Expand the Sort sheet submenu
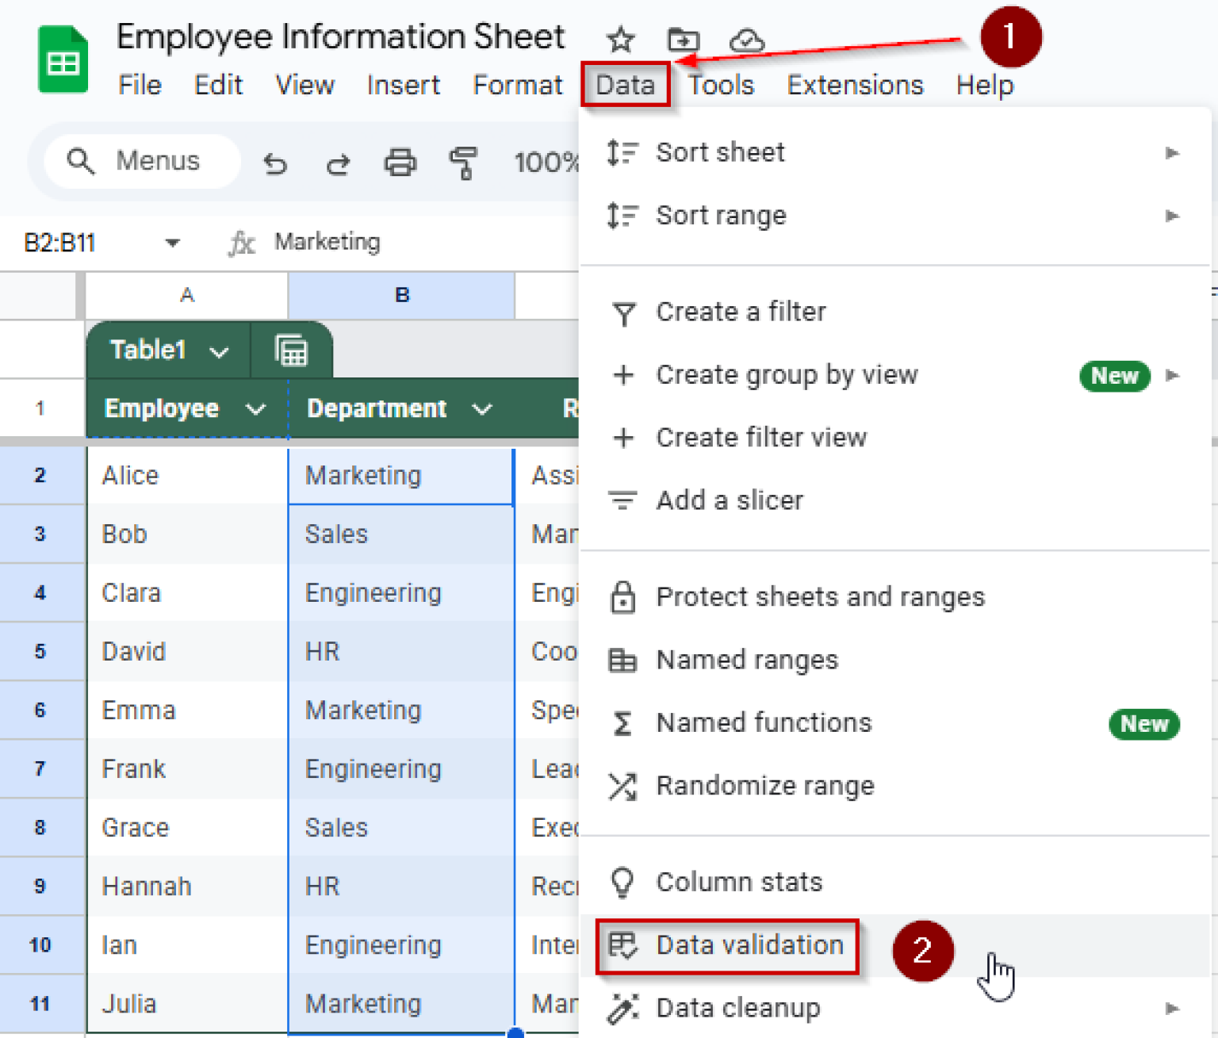This screenshot has height=1038, width=1218. (1172, 152)
